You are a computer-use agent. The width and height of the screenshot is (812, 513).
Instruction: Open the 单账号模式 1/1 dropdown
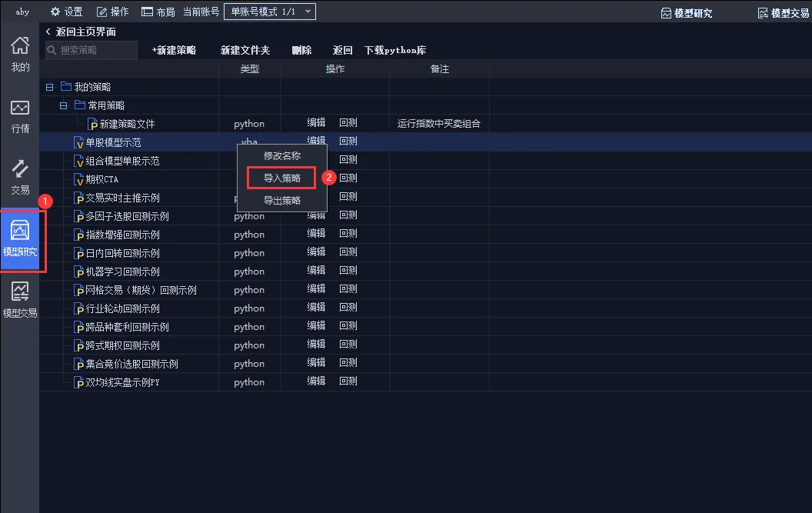(270, 12)
